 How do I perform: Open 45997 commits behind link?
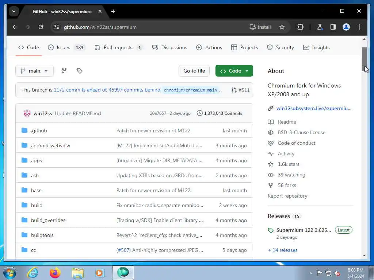point(134,90)
